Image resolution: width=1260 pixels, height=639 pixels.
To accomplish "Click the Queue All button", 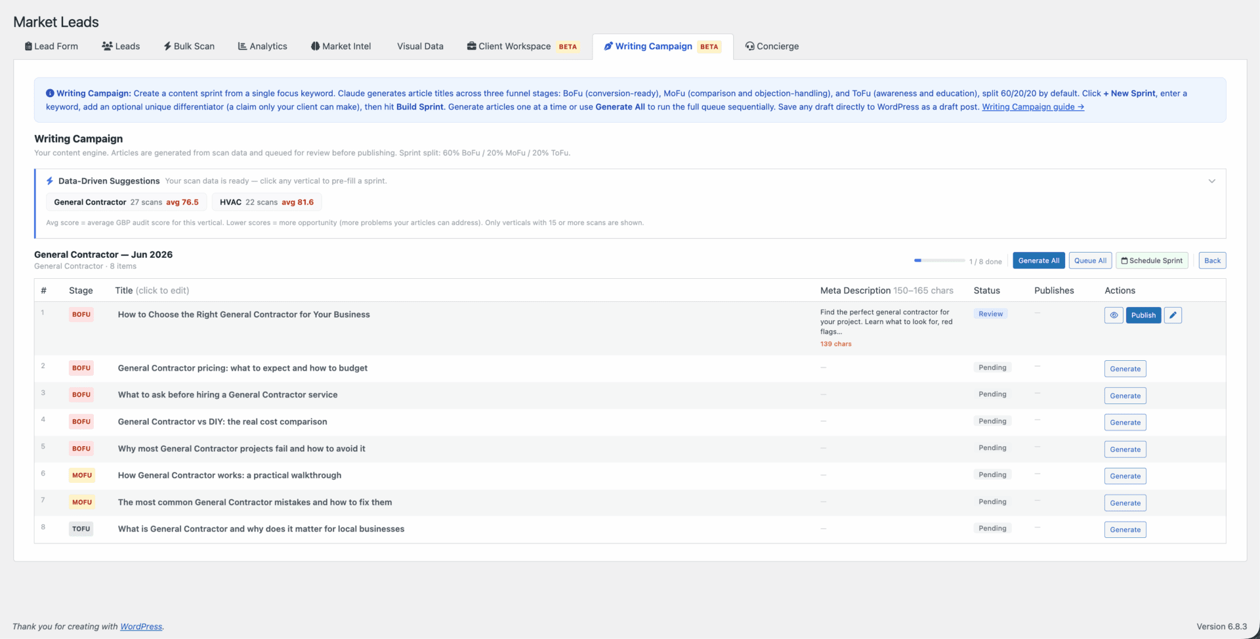I will (1090, 260).
